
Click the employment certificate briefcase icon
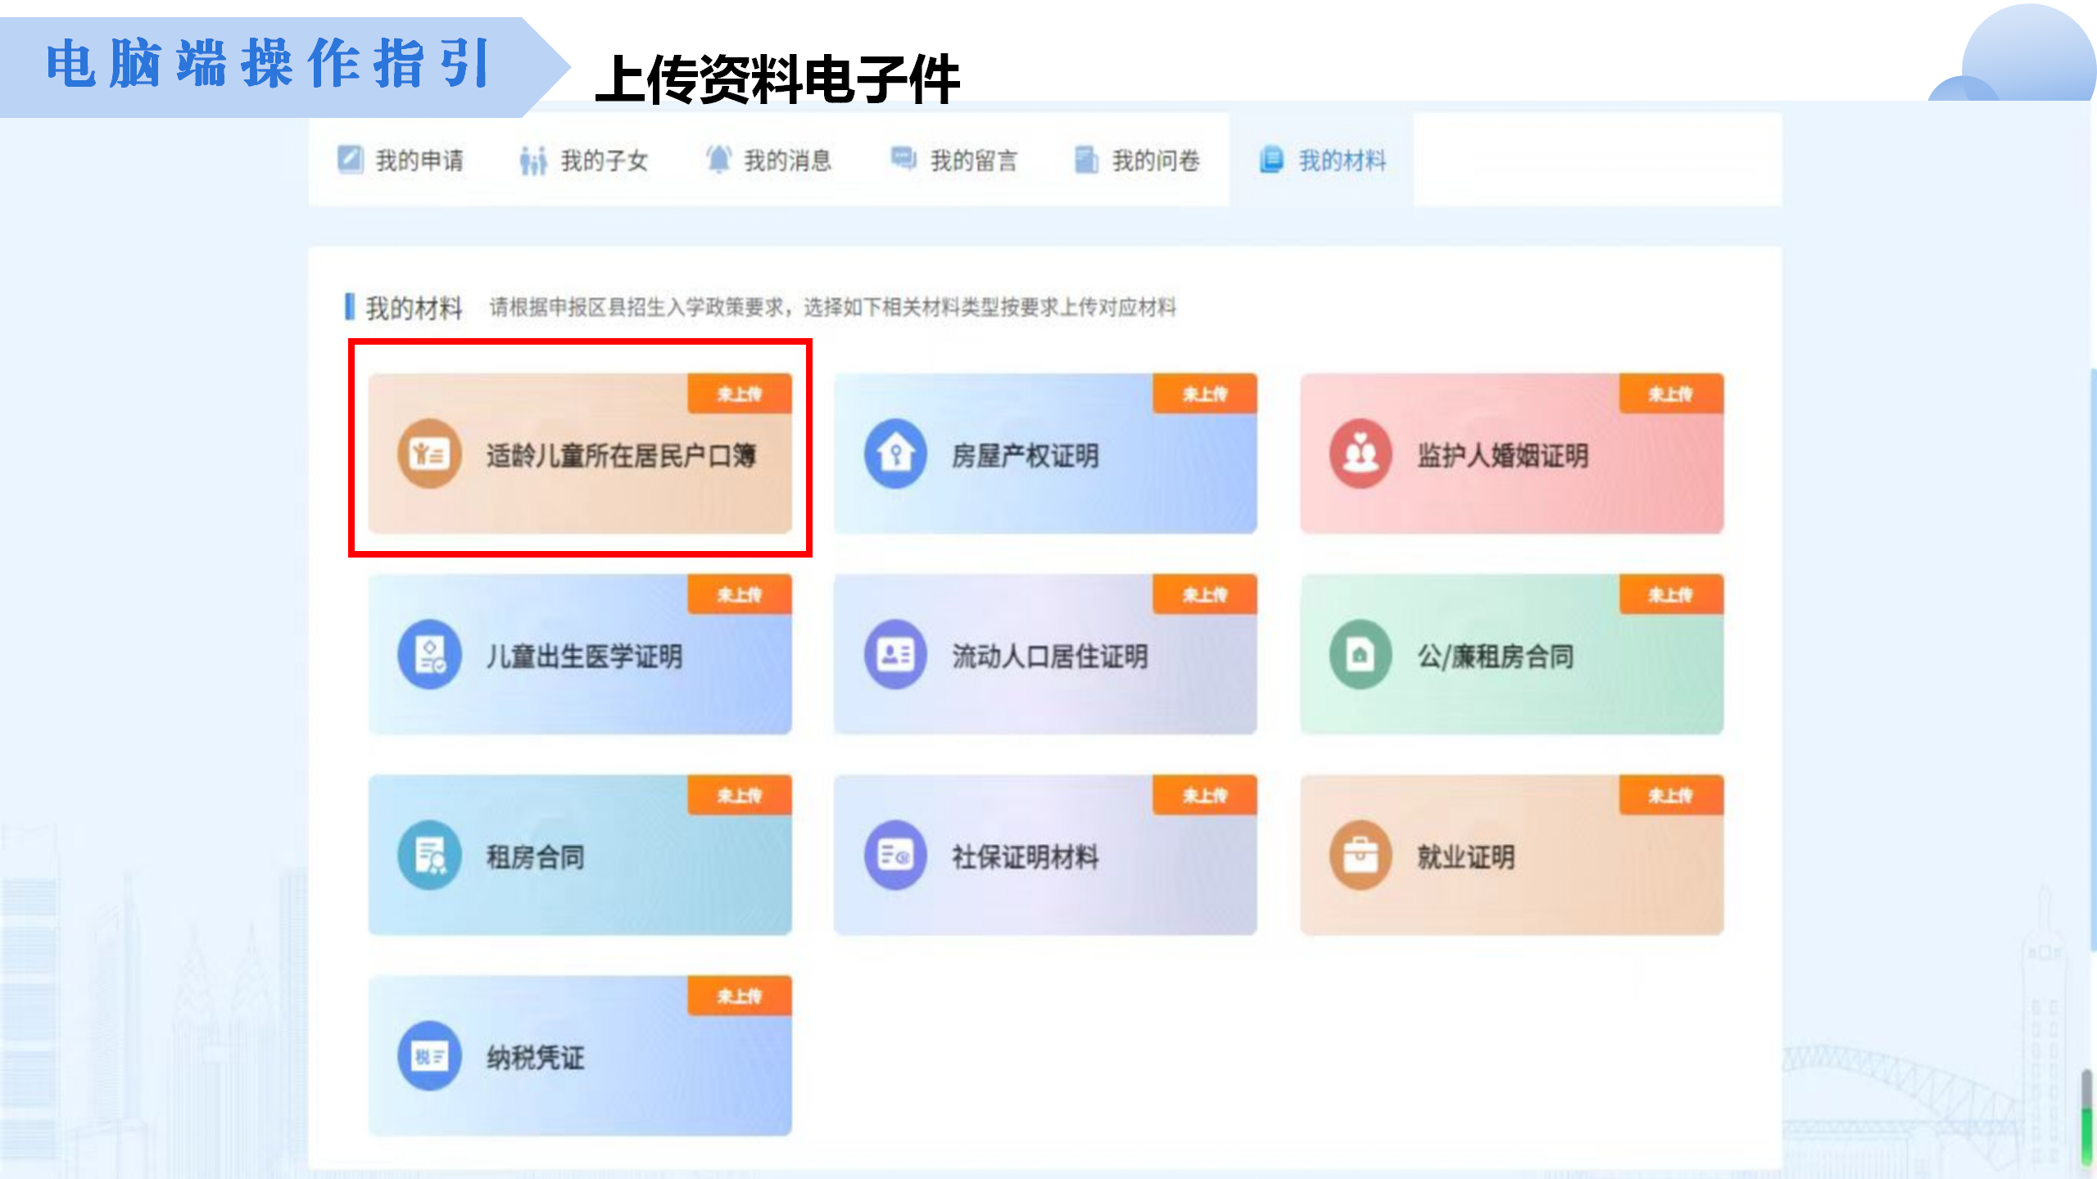pos(1361,855)
